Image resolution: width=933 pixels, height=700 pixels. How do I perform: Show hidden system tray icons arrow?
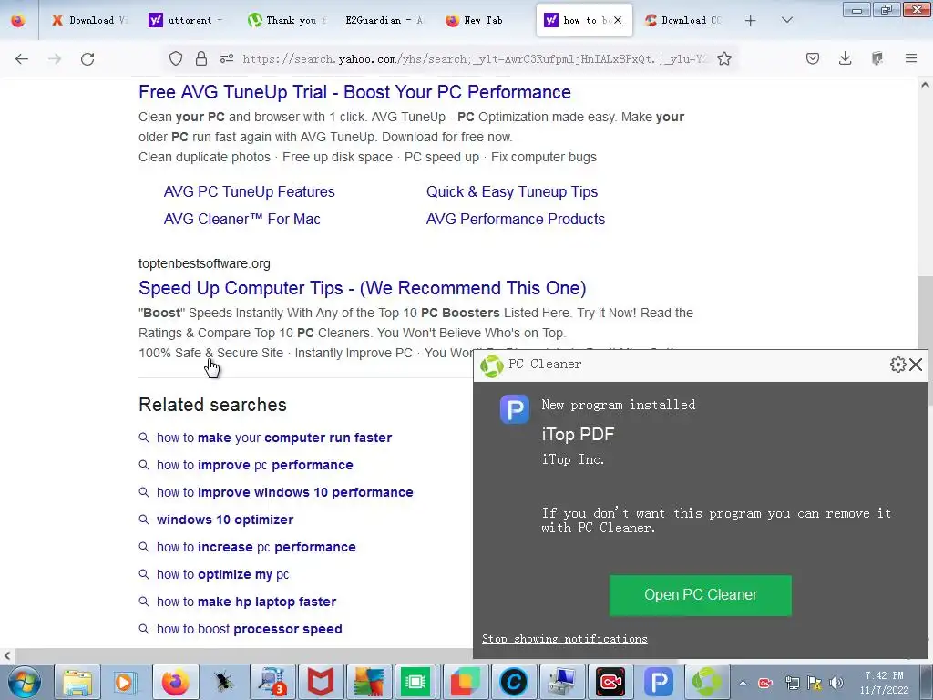743,683
